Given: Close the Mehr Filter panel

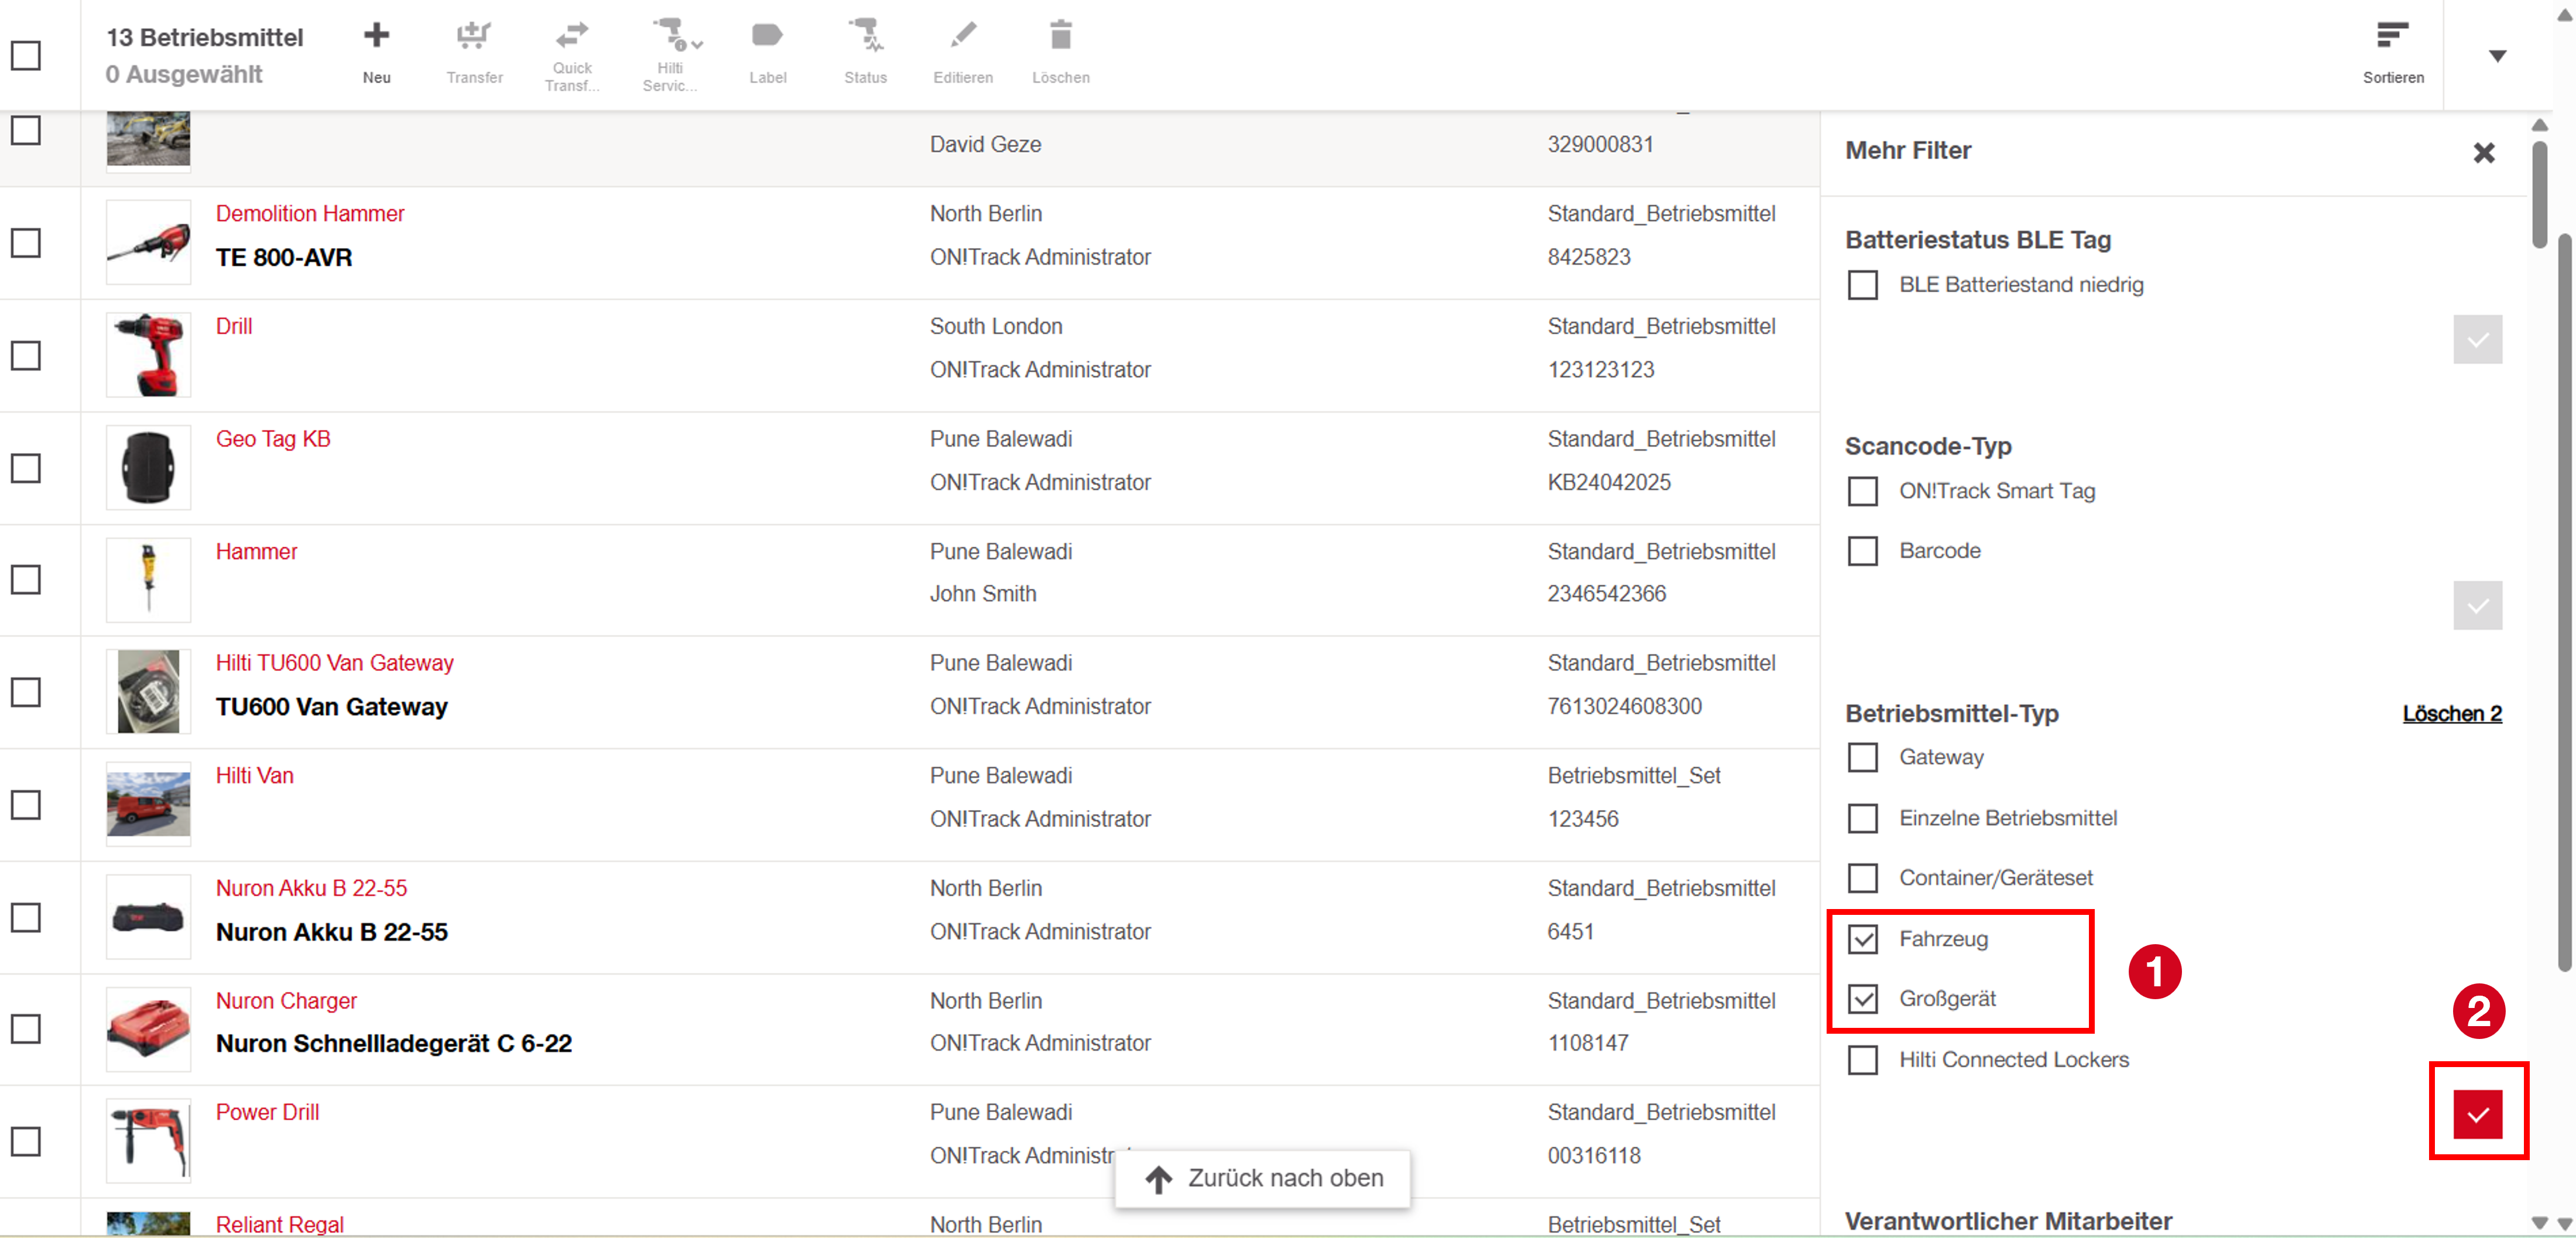Looking at the screenshot, I should coord(2484,152).
